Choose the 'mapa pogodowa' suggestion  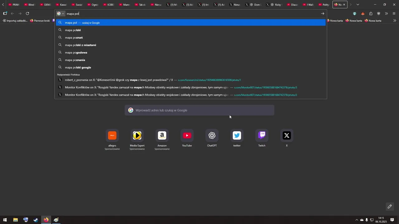191,52
